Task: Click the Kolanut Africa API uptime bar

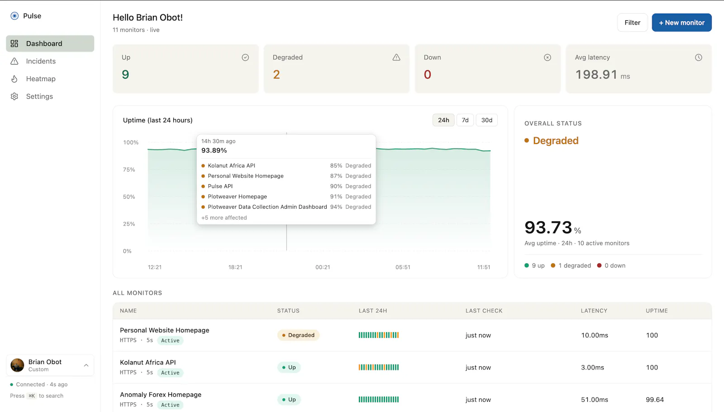Action: (x=379, y=367)
